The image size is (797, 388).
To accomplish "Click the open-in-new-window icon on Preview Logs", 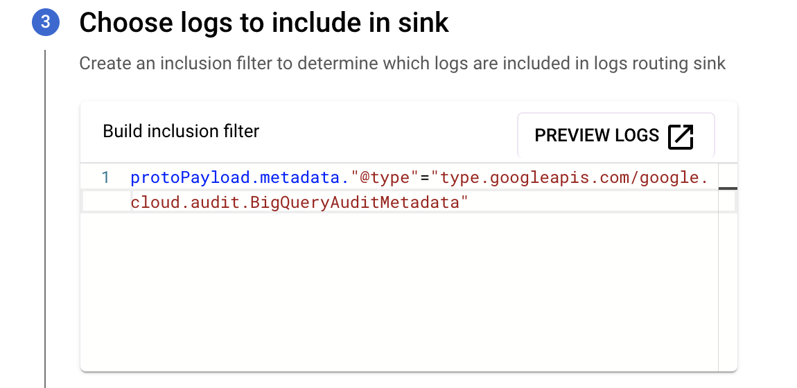I will 681,136.
